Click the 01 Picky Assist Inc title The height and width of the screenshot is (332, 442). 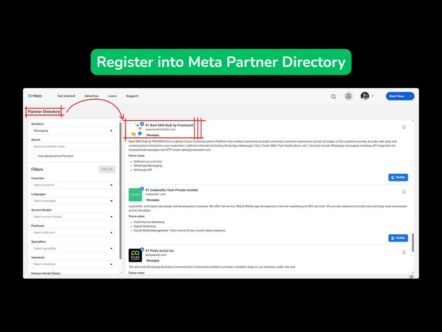[160, 251]
